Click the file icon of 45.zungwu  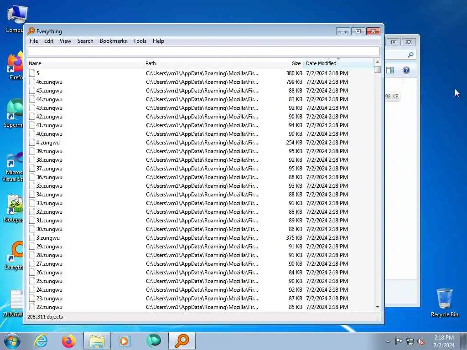[32, 91]
